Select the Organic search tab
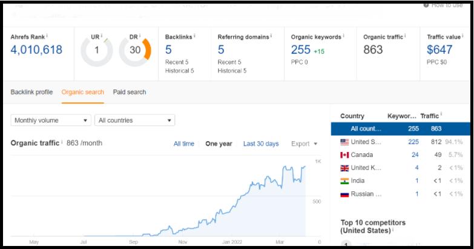Viewport: 474px width, 249px height. 82,92
